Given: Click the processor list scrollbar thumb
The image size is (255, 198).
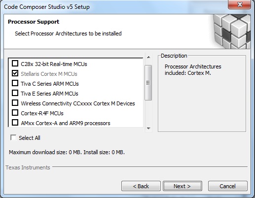Looking at the screenshot, I should [148, 83].
